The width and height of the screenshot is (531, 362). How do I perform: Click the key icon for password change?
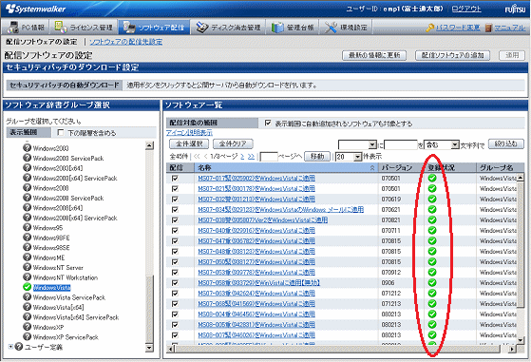tap(430, 28)
